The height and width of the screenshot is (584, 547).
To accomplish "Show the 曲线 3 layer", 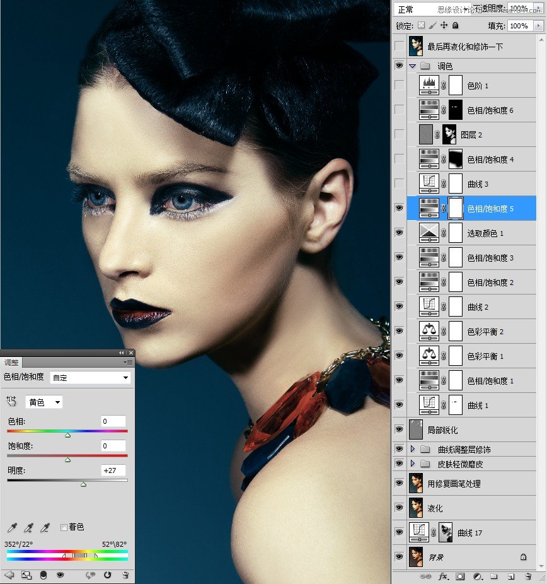I will pyautogui.click(x=399, y=184).
